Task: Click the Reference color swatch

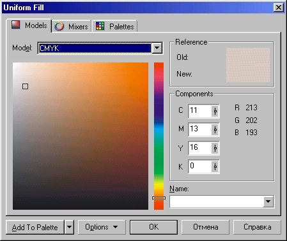Action: (248, 65)
